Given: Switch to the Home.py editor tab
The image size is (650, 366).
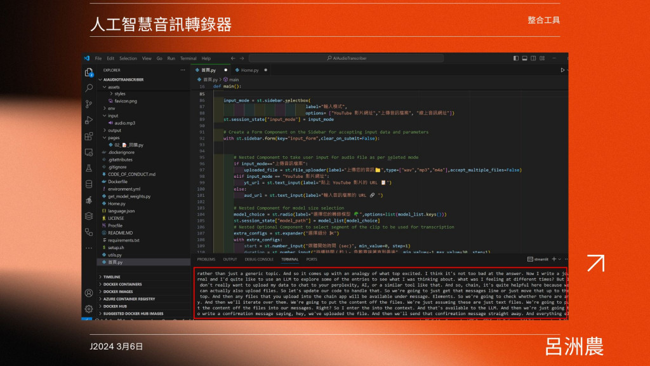Looking at the screenshot, I should point(251,70).
